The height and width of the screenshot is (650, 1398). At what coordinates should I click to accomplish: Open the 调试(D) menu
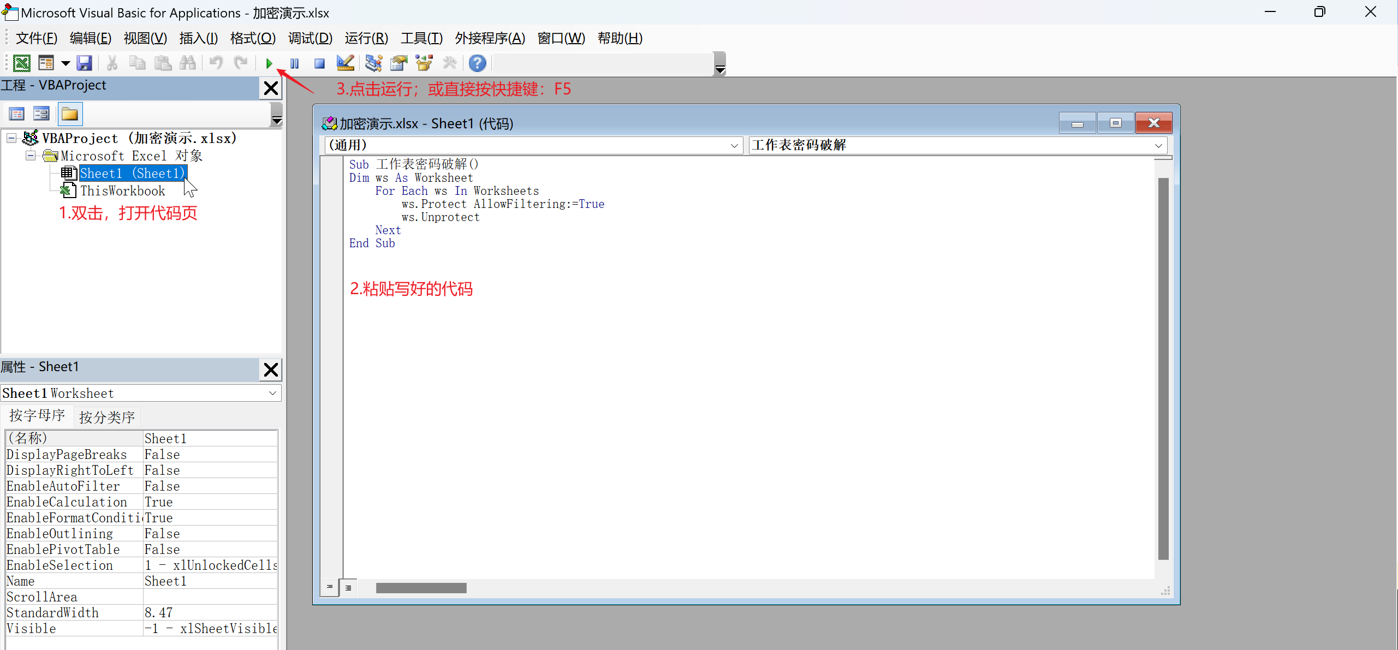coord(310,38)
